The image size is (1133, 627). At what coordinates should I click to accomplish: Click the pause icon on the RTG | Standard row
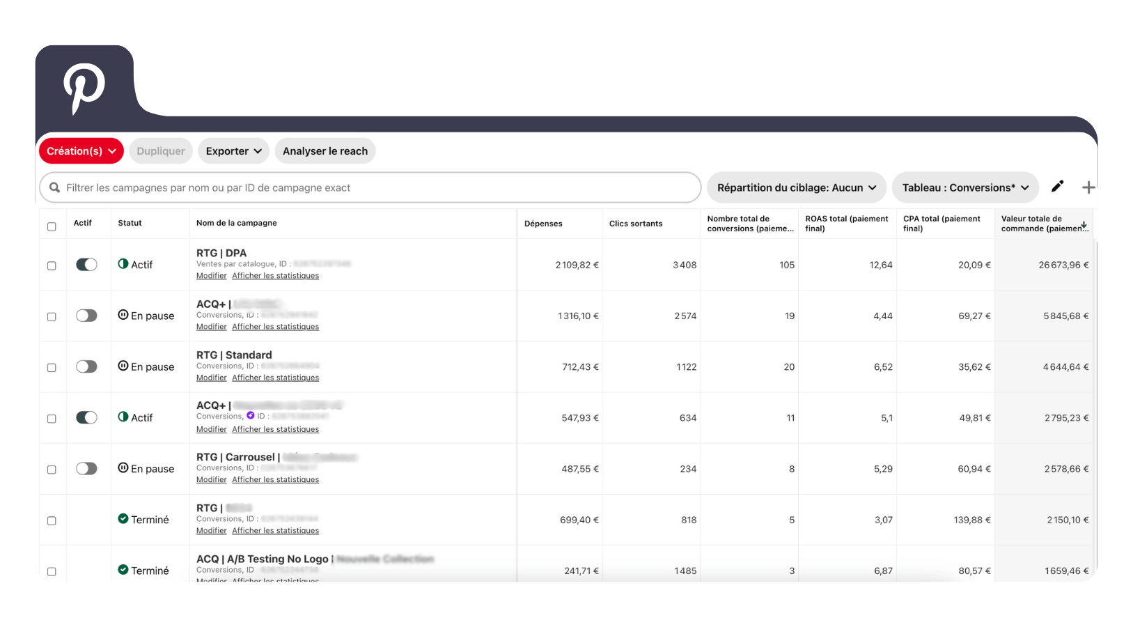click(123, 366)
